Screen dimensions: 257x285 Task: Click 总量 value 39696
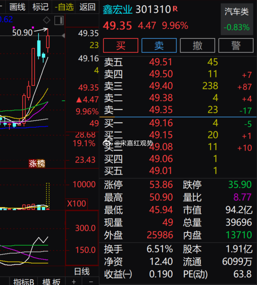pyautogui.click(x=238, y=222)
